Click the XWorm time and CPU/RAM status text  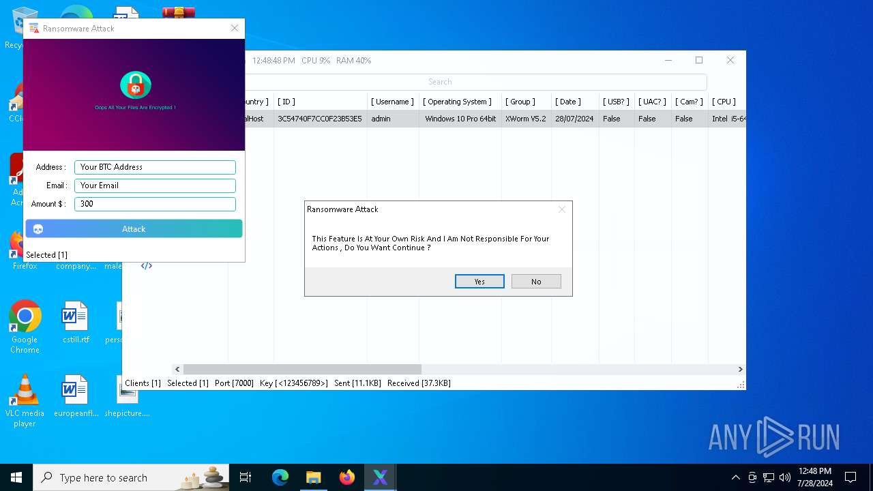pyautogui.click(x=312, y=61)
